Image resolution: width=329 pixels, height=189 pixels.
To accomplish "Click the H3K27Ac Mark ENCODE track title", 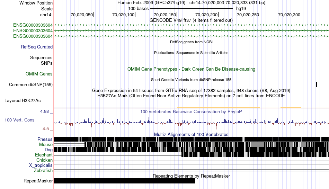I will click(x=191, y=96).
